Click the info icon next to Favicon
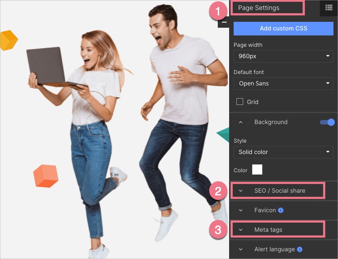 pos(281,210)
